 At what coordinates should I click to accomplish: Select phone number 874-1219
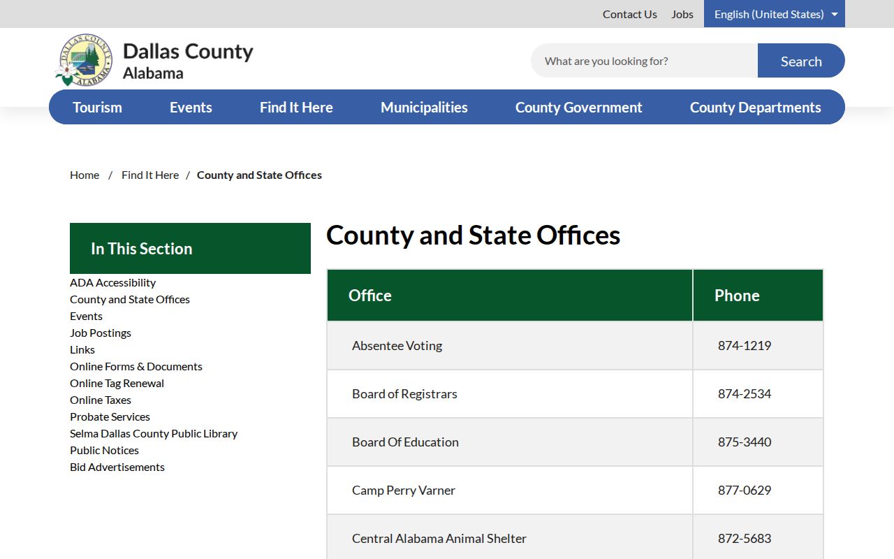click(x=745, y=345)
